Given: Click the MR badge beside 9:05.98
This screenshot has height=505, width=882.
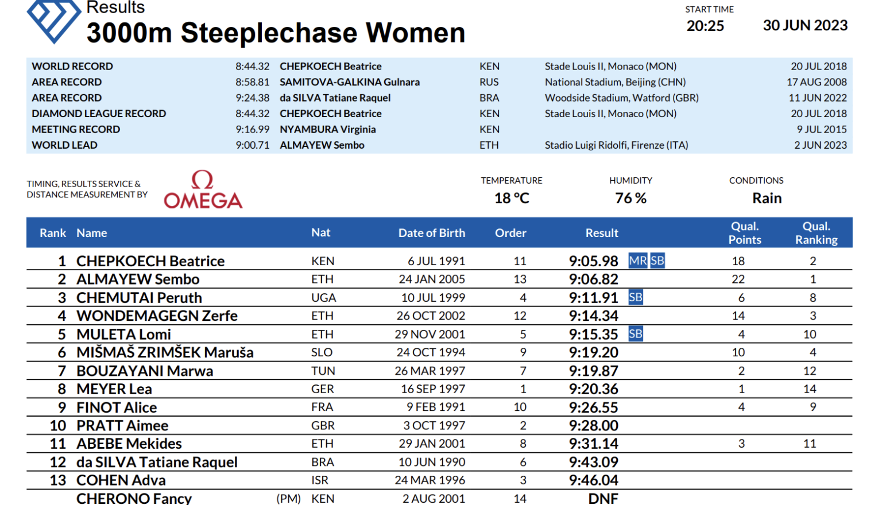Looking at the screenshot, I should point(637,261).
